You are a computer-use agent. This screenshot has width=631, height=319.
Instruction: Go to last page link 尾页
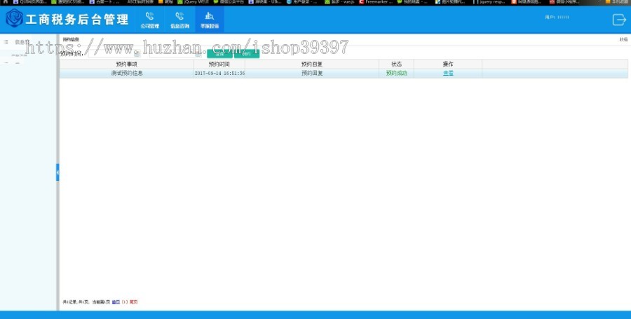point(134,301)
